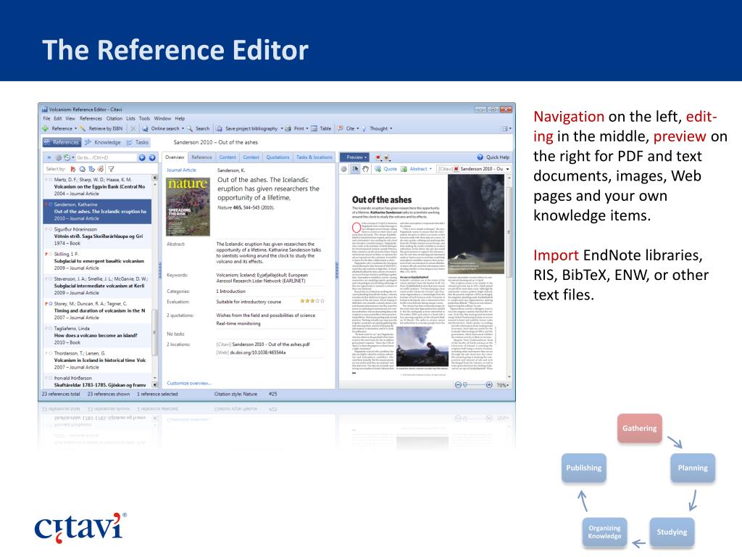Expand Online search dropdown arrow
Screen dimensions: 742x557
[x=183, y=129]
